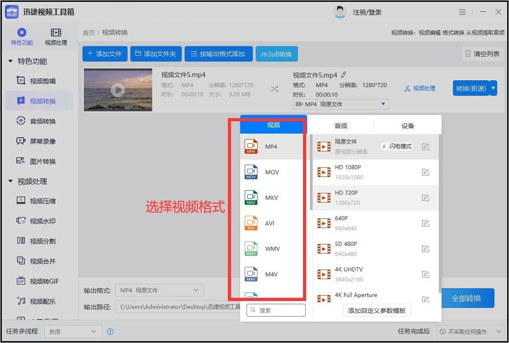Image resolution: width=509 pixels, height=343 pixels.
Task: Enable 闪电模式 for 同原文件
Action: (x=396, y=146)
